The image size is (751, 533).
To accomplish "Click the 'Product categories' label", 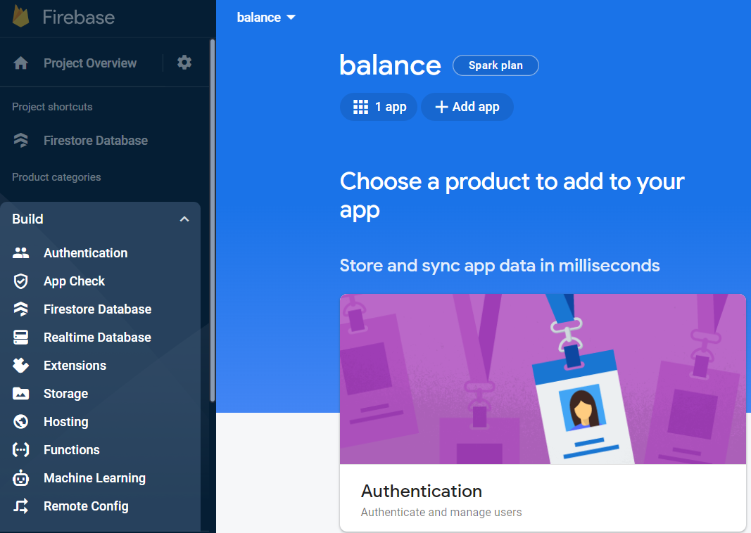I will point(56,177).
